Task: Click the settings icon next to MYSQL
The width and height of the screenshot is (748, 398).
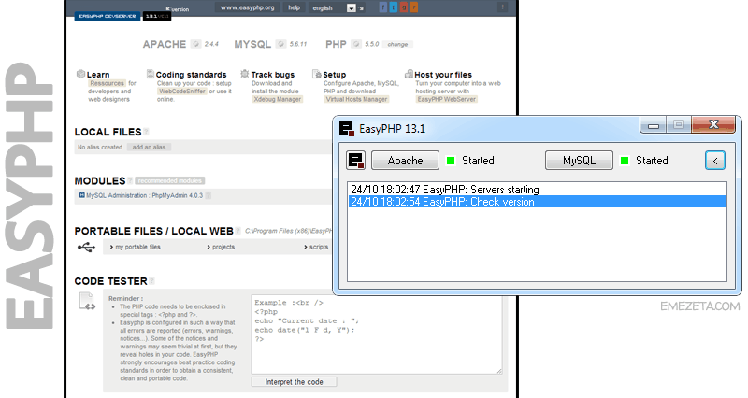Action: tap(281, 44)
